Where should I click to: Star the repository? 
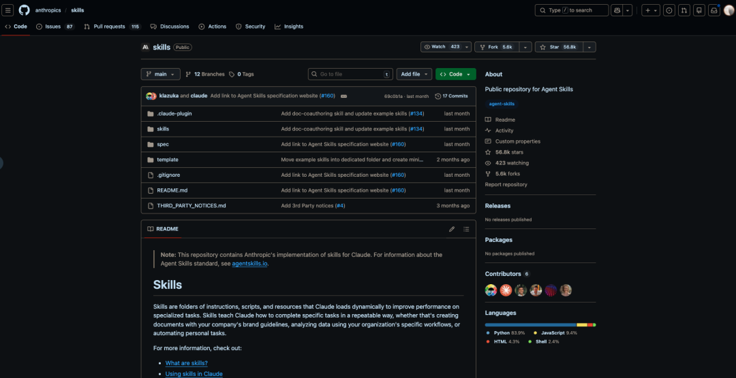coord(559,47)
